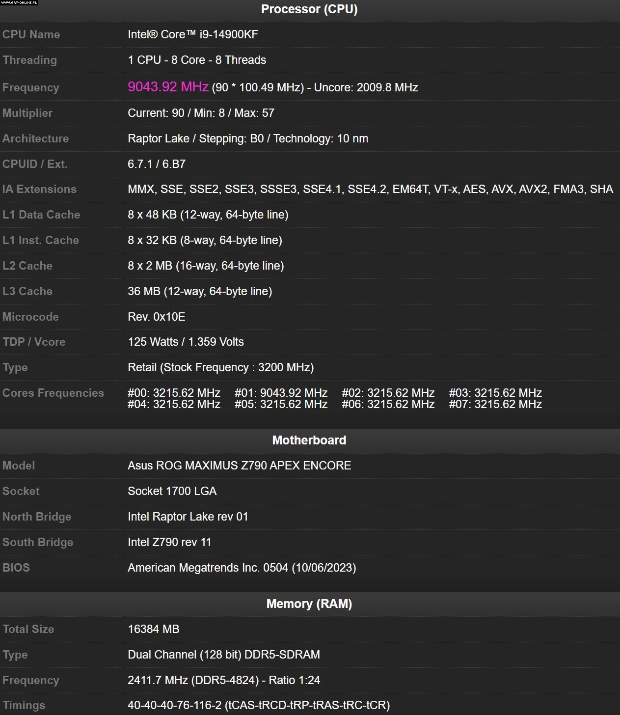This screenshot has height=715, width=620.
Task: Select the Motherboard section header
Action: pos(309,440)
